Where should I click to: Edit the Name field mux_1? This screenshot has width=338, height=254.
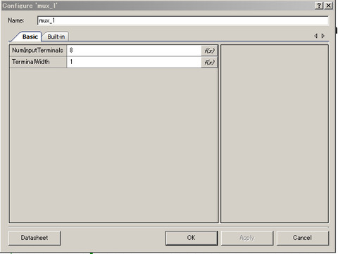183,20
